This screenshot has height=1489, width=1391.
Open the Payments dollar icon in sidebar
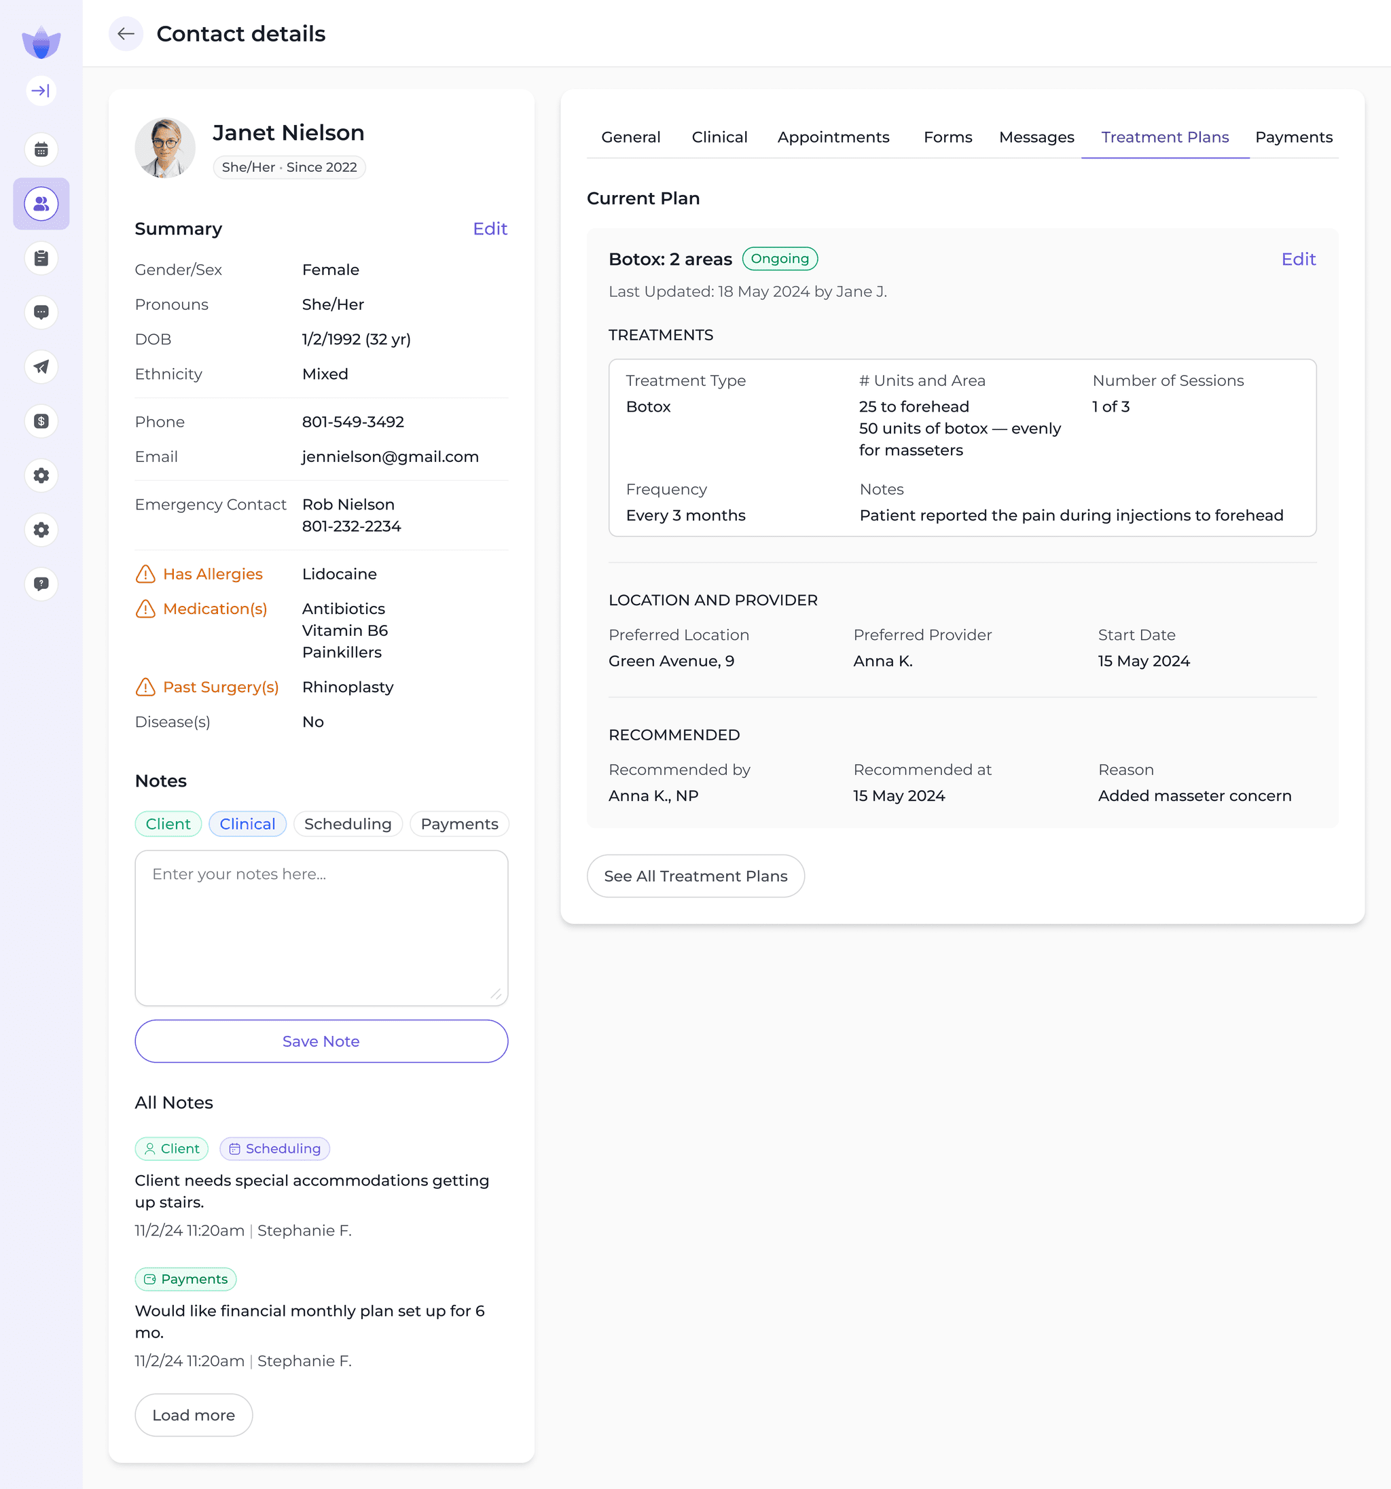[41, 421]
